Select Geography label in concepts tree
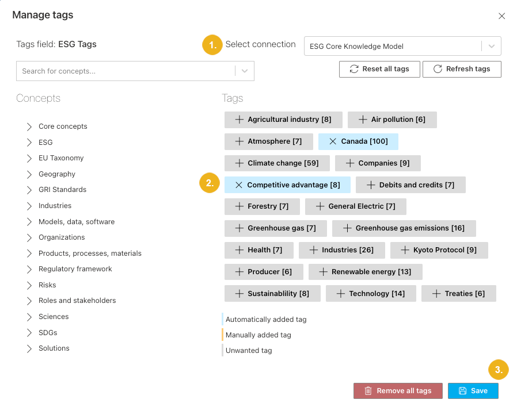The height and width of the screenshot is (411, 517). pyautogui.click(x=57, y=174)
